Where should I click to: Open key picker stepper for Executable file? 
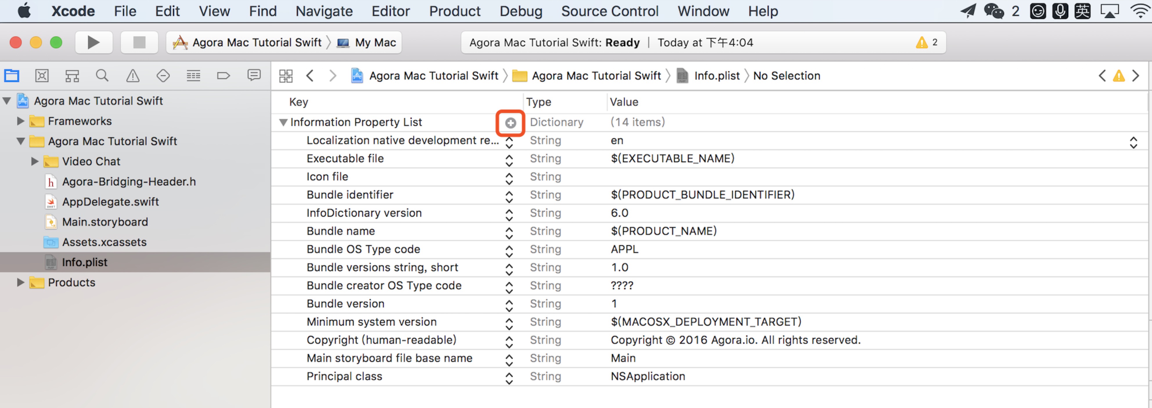pyautogui.click(x=509, y=160)
